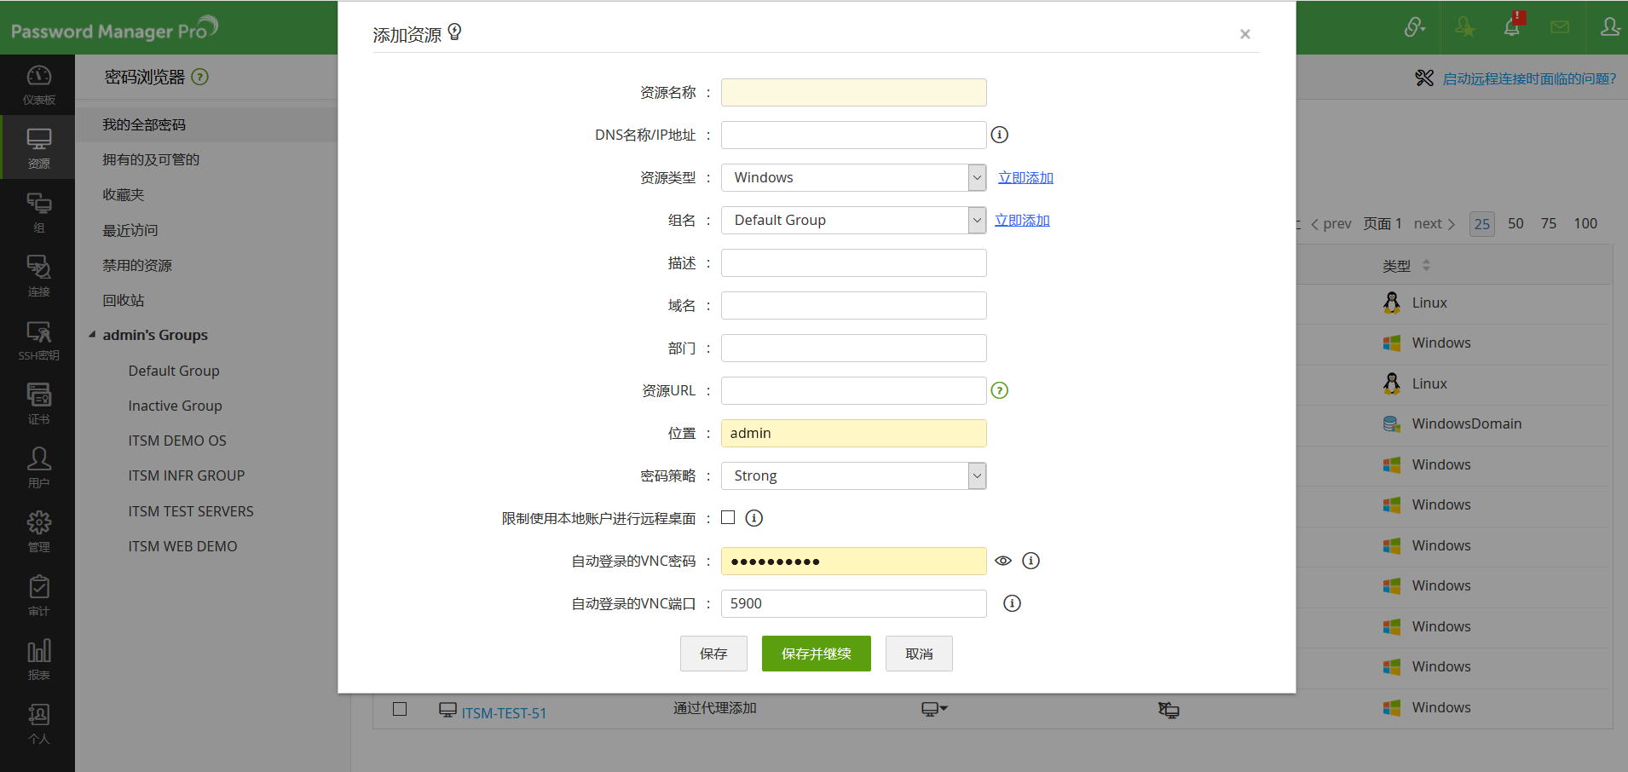Viewport: 1628px width, 772px height.
Task: Open the 证书 certificates section
Action: [38, 402]
